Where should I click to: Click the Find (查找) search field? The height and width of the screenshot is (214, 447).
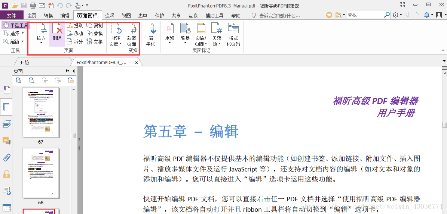click(365, 15)
